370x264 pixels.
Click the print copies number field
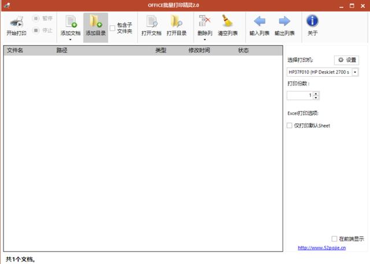[300, 95]
